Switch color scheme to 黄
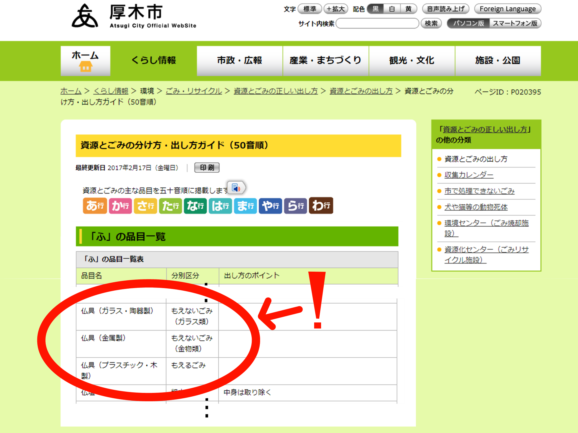Screen dimensions: 578x433 (408, 9)
